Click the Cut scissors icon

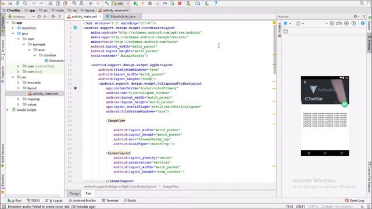51,3
